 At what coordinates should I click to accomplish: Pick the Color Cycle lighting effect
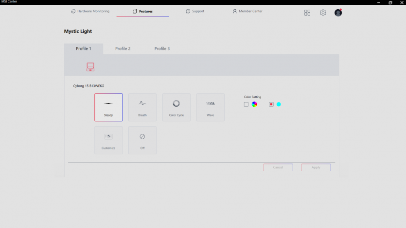(x=177, y=107)
